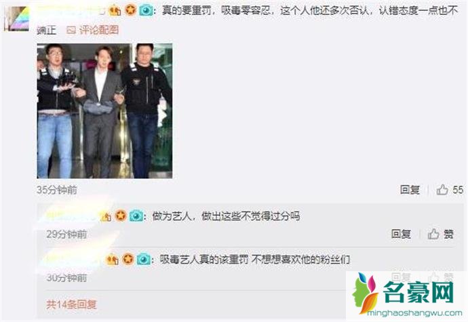The image size is (468, 322).
Task: Open the 评论配图 image link
Action: (99, 30)
